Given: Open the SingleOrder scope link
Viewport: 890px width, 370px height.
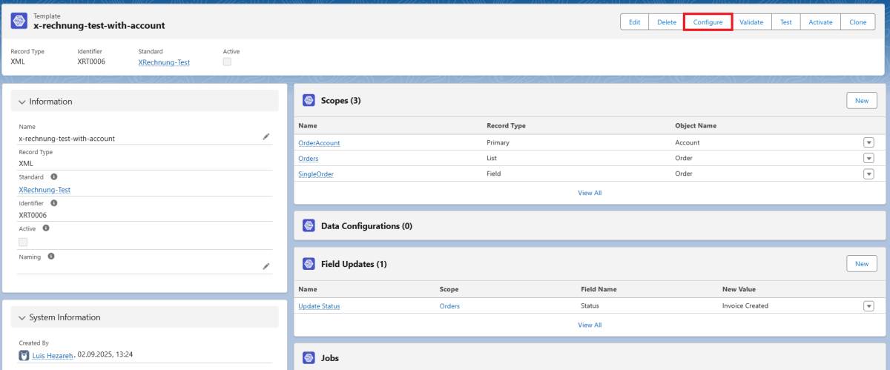Looking at the screenshot, I should tap(316, 174).
